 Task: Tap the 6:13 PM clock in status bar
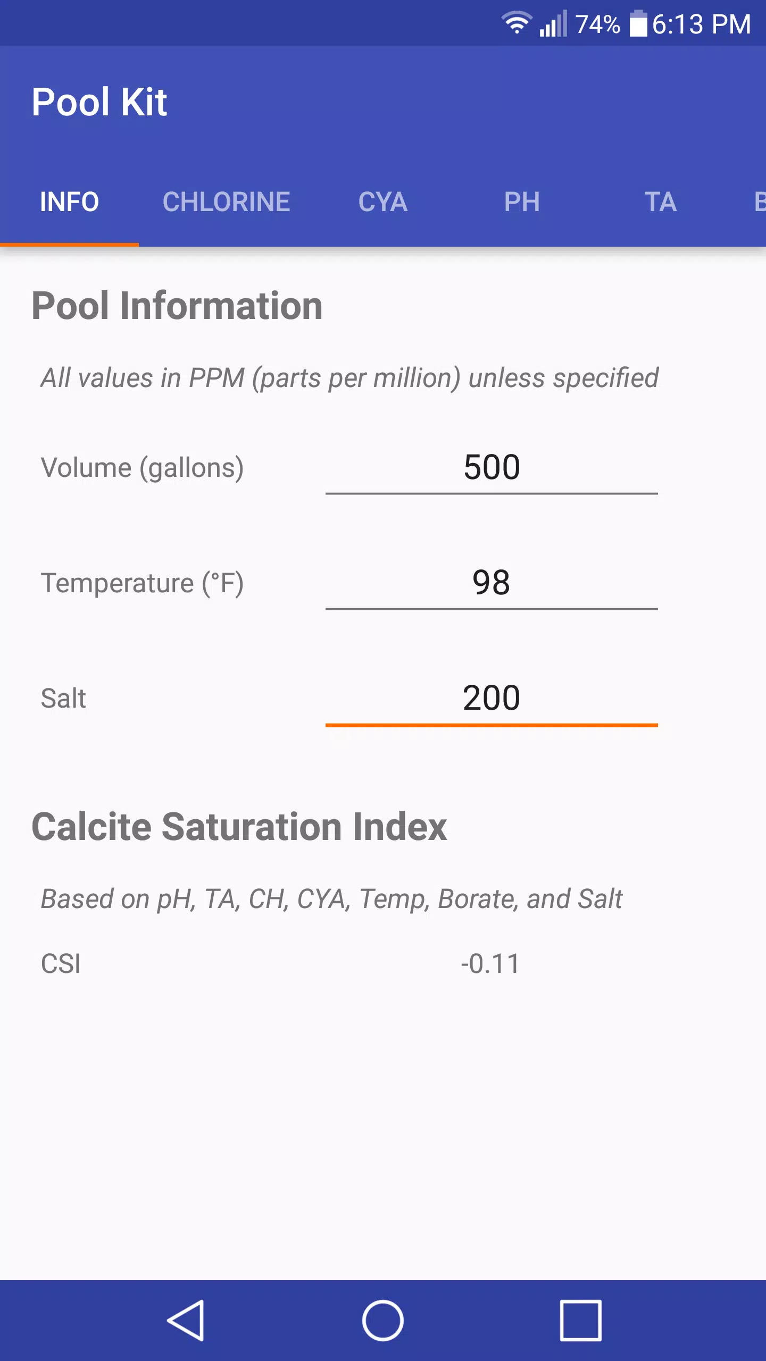tap(702, 24)
